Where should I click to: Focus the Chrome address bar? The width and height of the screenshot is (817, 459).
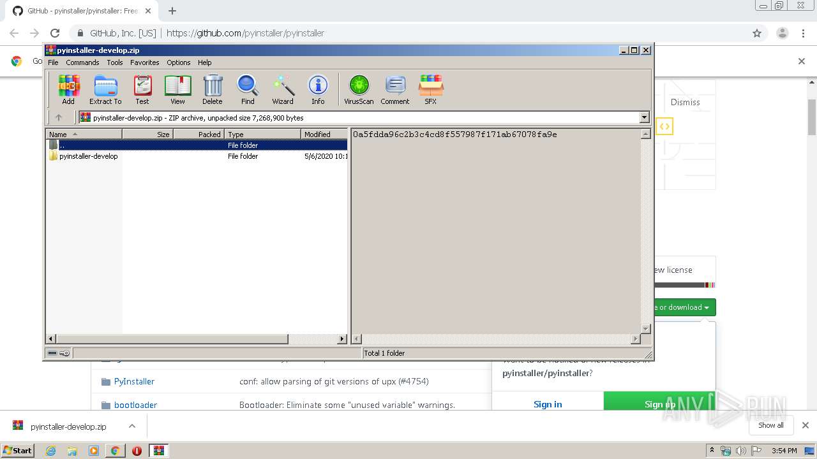408,33
